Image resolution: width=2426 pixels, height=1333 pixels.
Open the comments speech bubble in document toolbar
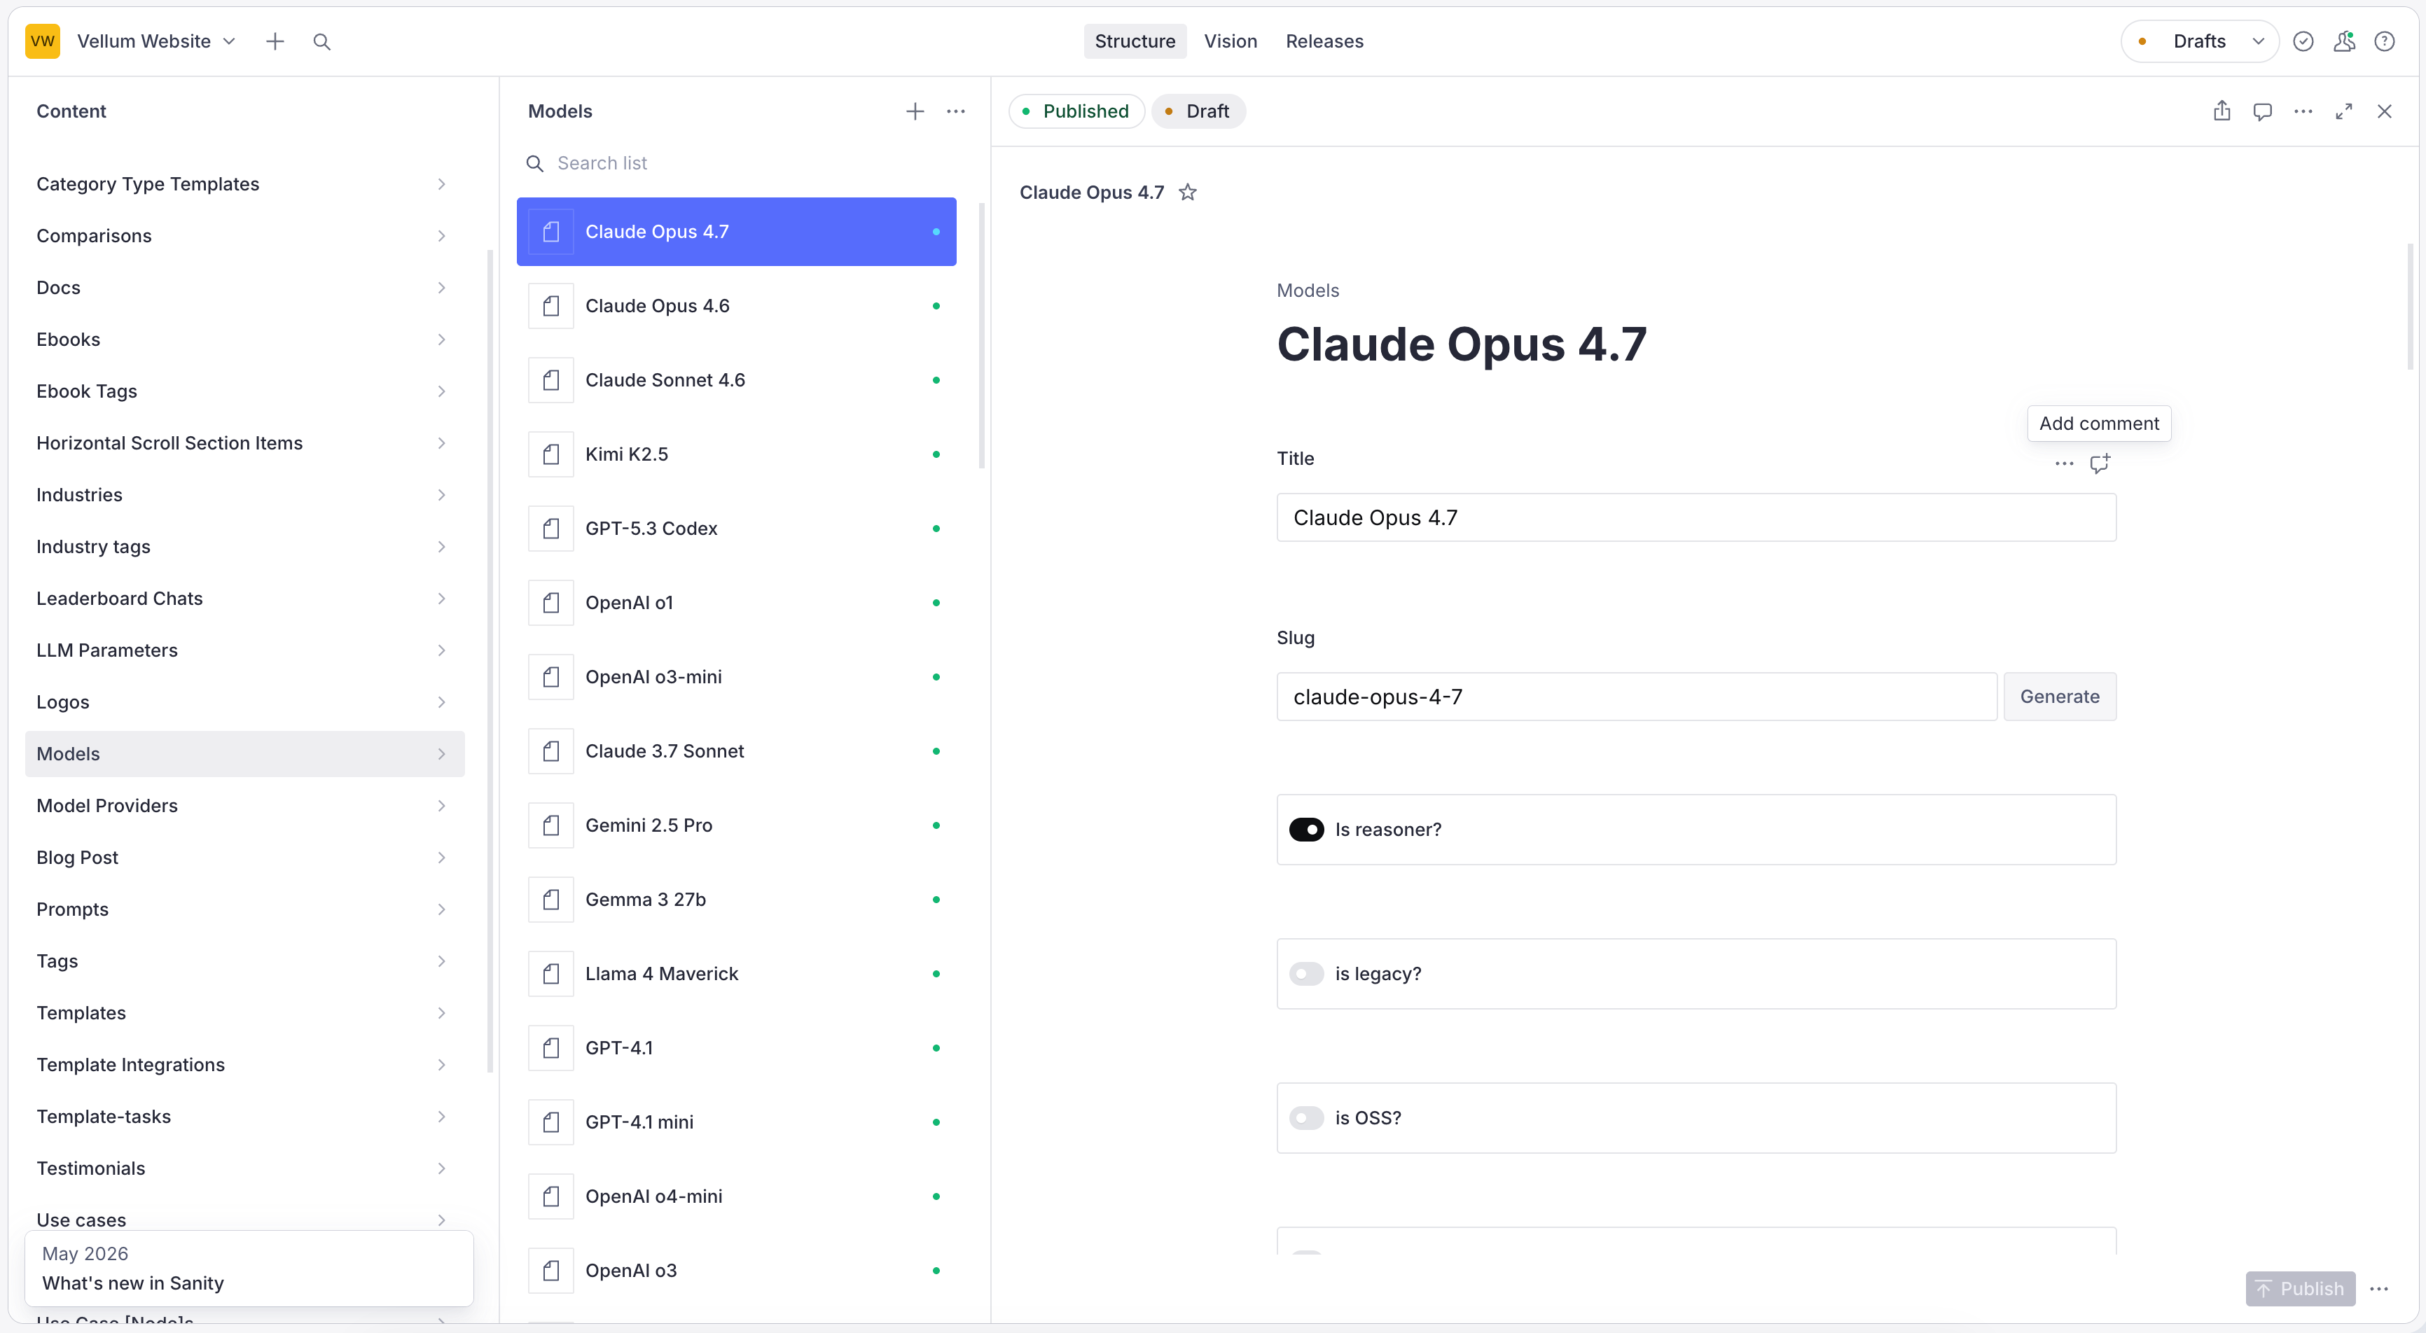click(2262, 111)
